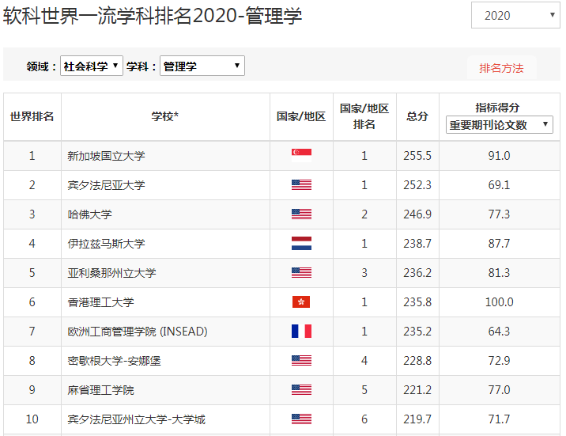The image size is (566, 436).
Task: Click school name 麻省理工学院
Action: click(100, 390)
